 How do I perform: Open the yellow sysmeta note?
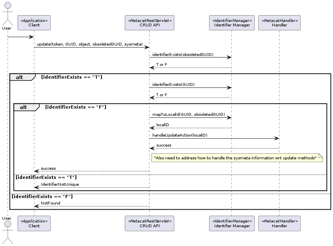coord(237,159)
